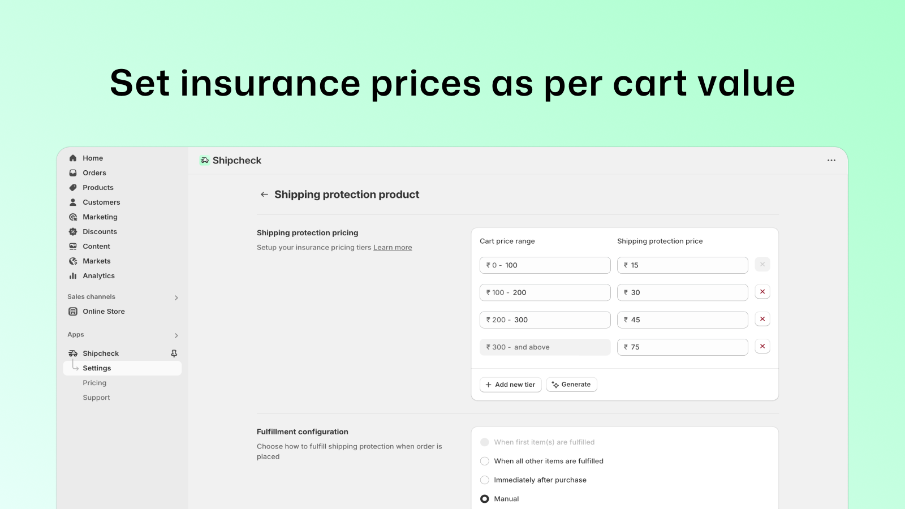
Task: Remove the 100 - 200 tier with red X
Action: coord(762,292)
